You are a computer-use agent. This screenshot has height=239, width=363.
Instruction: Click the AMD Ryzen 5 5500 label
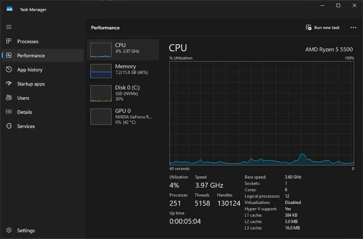click(329, 49)
